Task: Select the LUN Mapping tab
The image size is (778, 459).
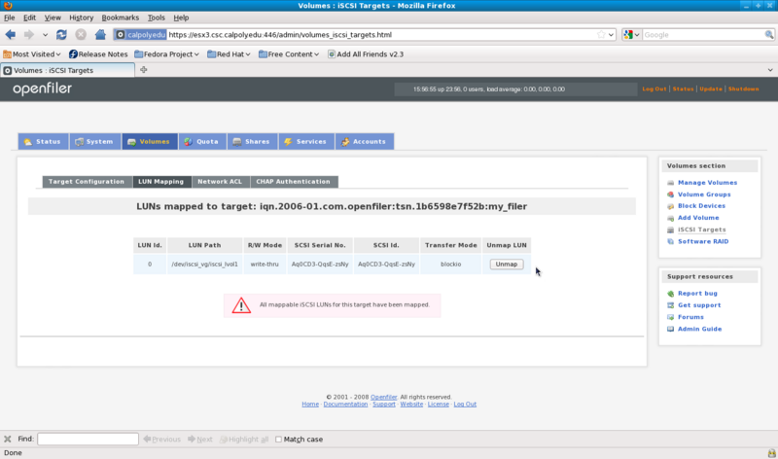Action: (160, 182)
